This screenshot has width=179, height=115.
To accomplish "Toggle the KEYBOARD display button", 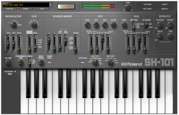I will [10, 74].
